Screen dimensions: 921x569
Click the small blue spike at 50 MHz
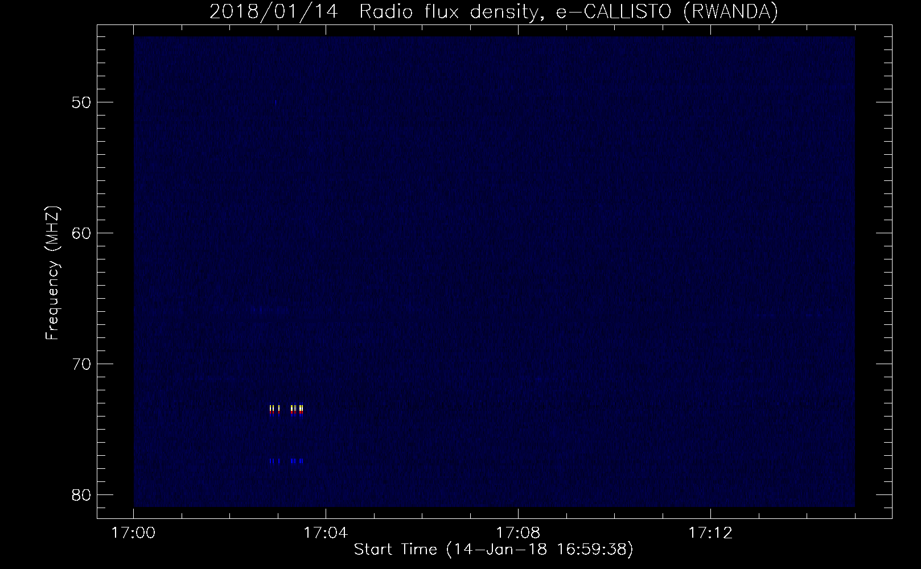click(276, 102)
